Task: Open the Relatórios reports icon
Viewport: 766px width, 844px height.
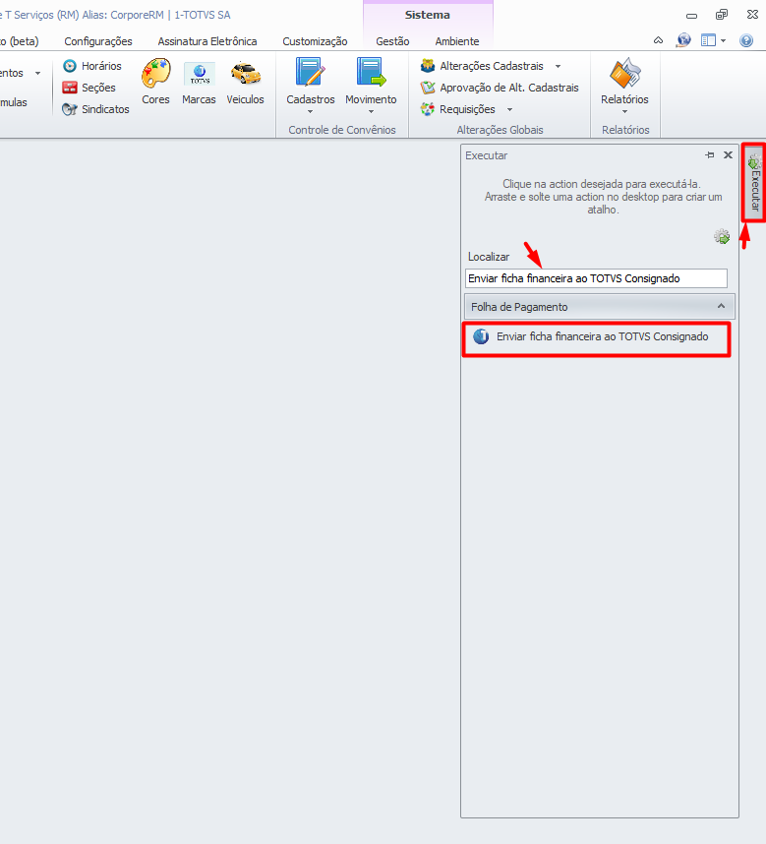Action: [x=624, y=74]
